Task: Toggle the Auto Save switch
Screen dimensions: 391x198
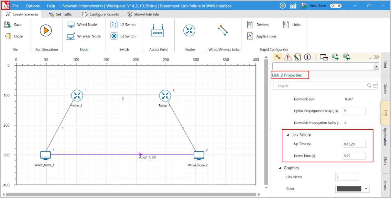Action: coord(335,6)
